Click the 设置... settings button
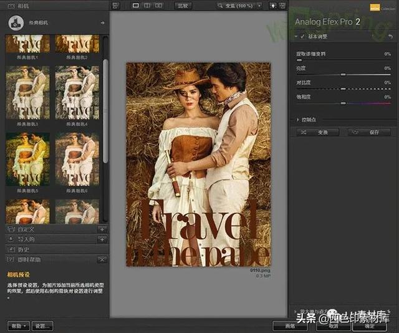Image resolution: width=399 pixels, height=333 pixels. tap(42, 326)
